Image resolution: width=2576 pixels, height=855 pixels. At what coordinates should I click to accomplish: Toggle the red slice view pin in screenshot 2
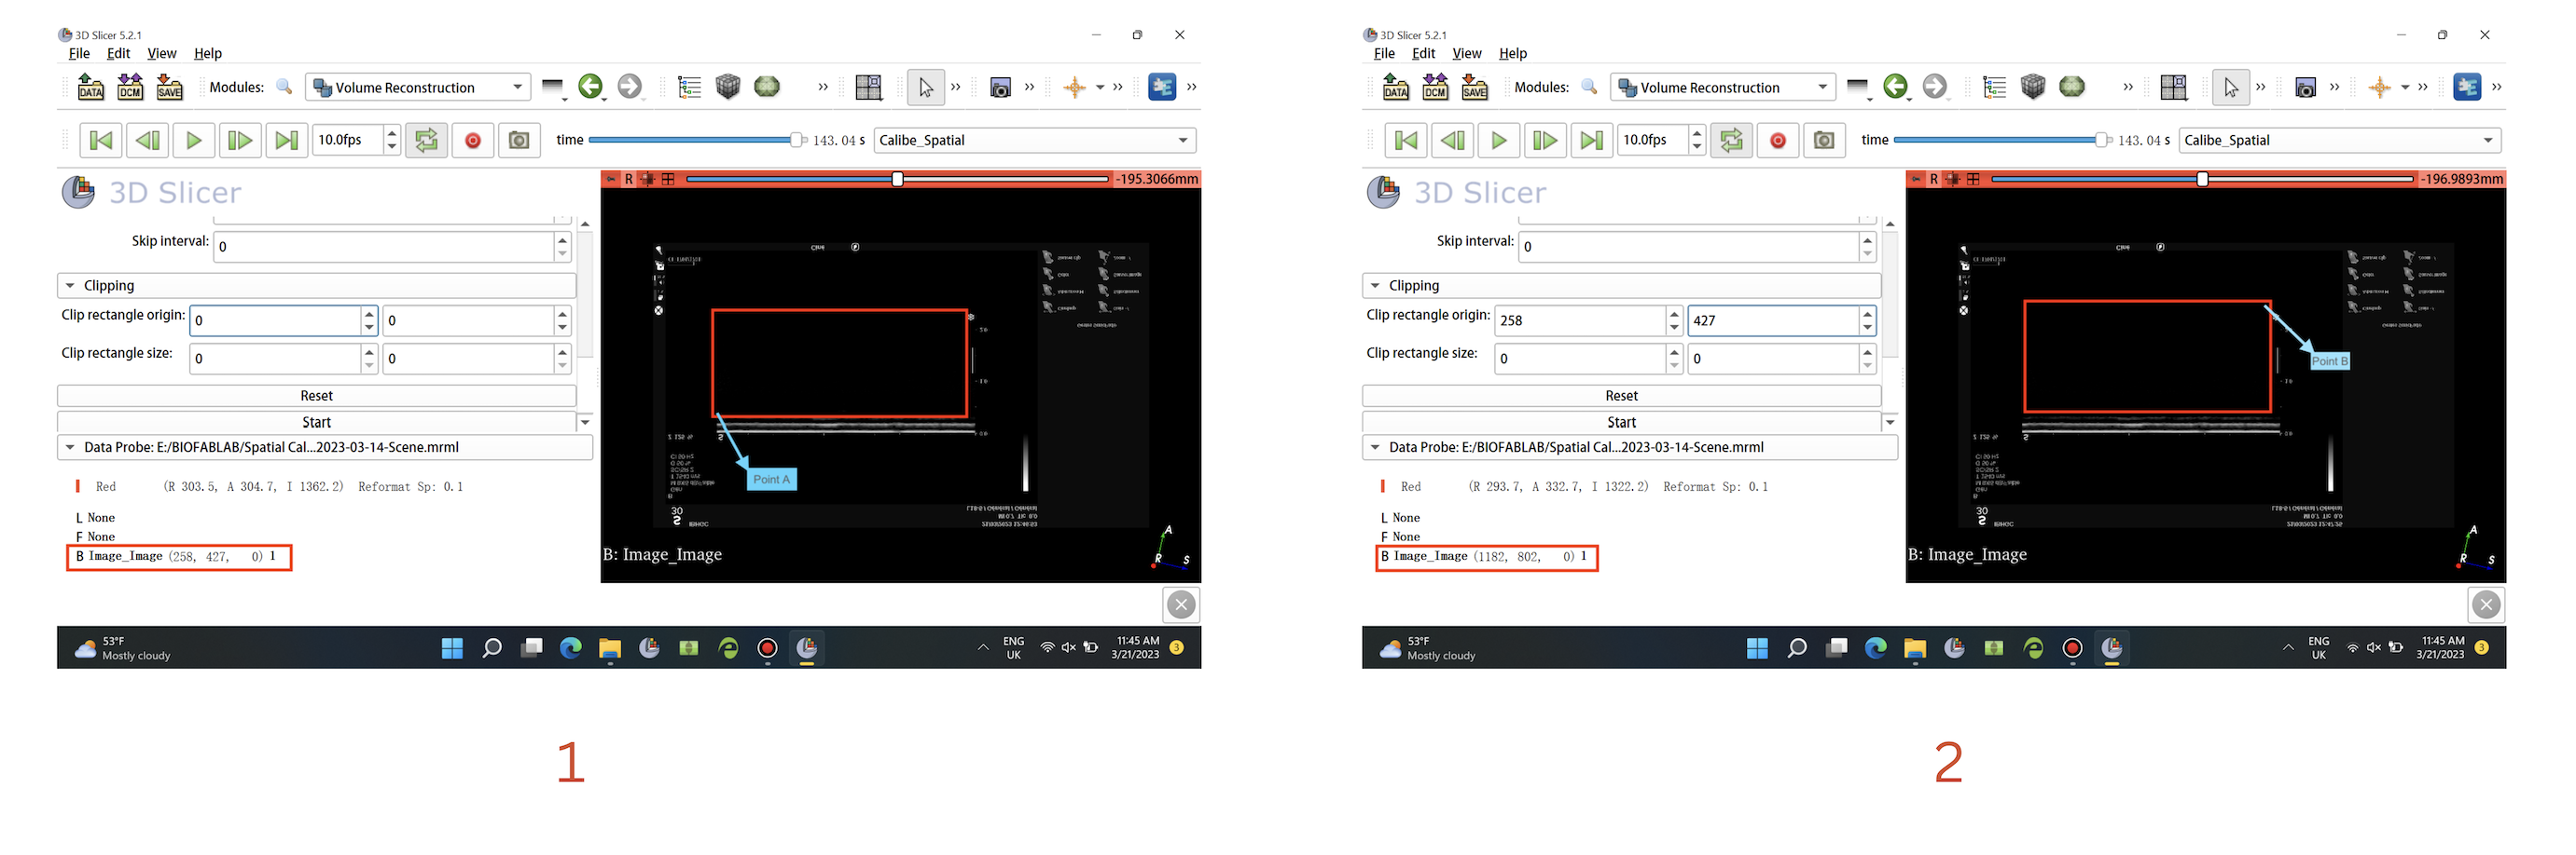(x=1915, y=180)
